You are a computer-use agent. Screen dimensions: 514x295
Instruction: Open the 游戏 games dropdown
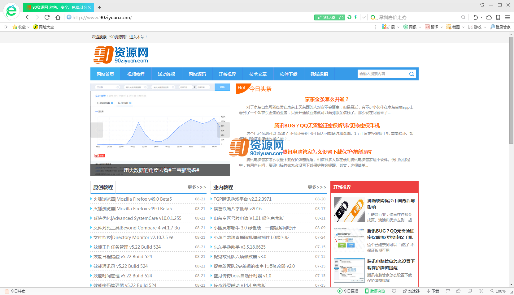click(477, 27)
